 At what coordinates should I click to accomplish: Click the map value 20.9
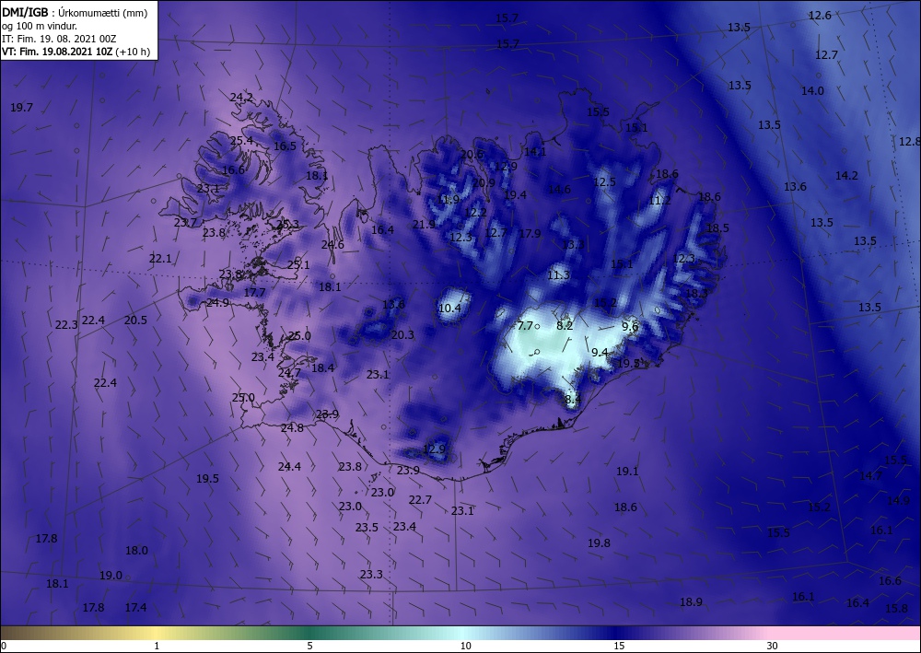click(484, 182)
